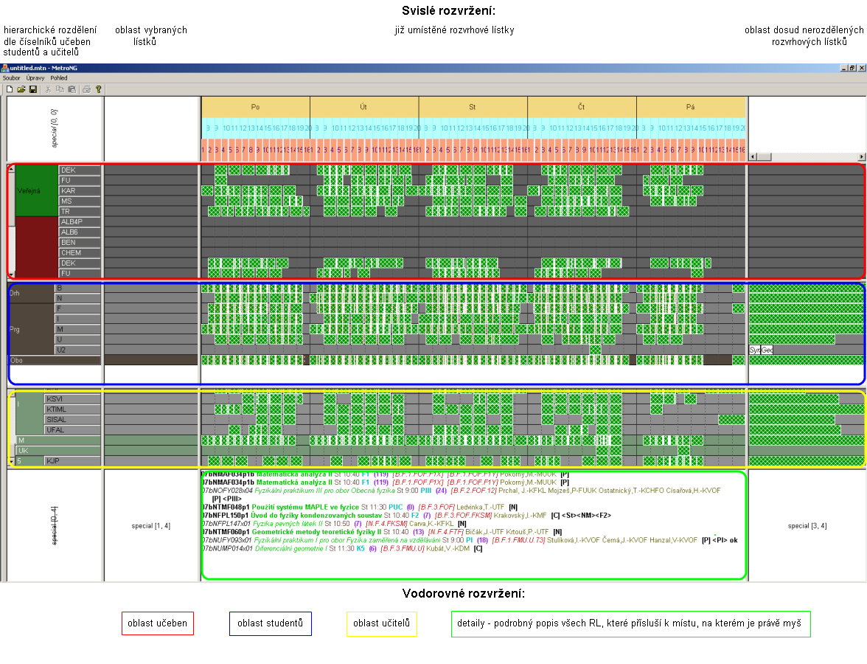Screen dimensions: 867x664
Task: Click the Copy toolbar icon
Action: pyautogui.click(x=60, y=89)
